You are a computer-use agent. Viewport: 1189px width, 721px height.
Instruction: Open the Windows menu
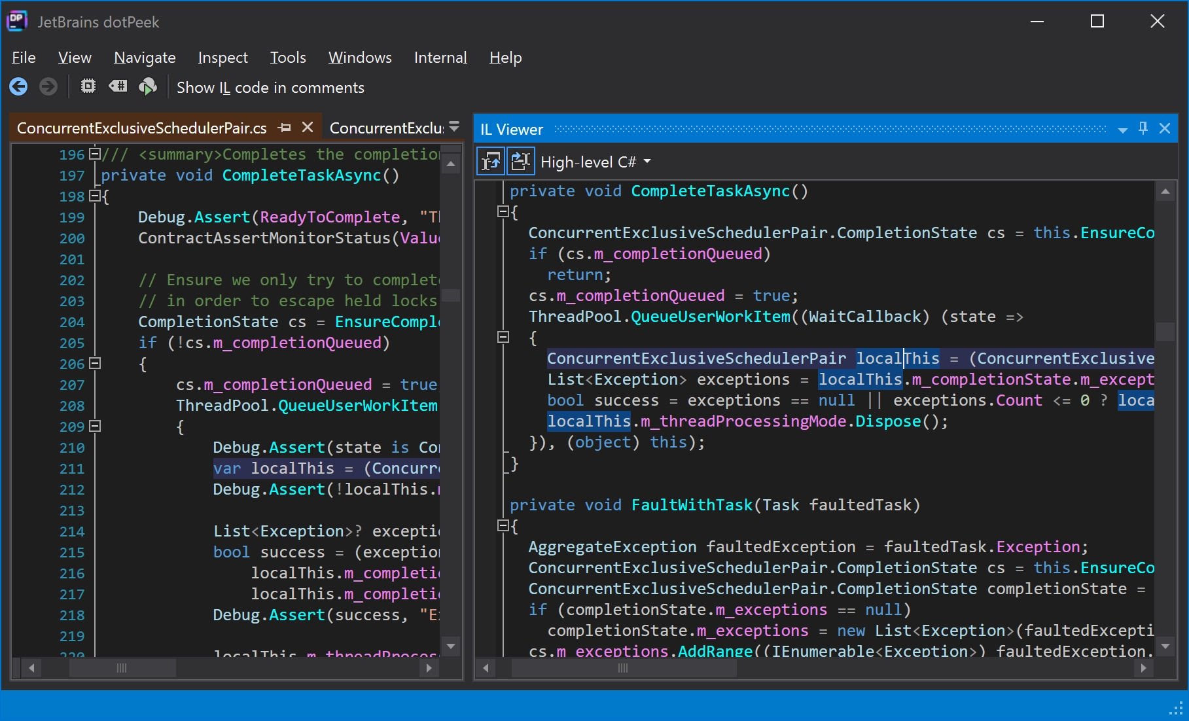pos(360,58)
